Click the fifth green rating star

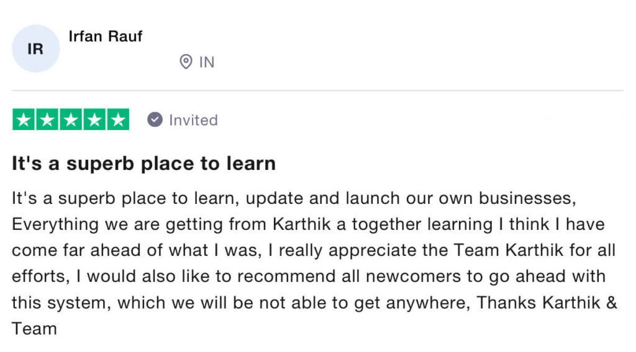117,120
